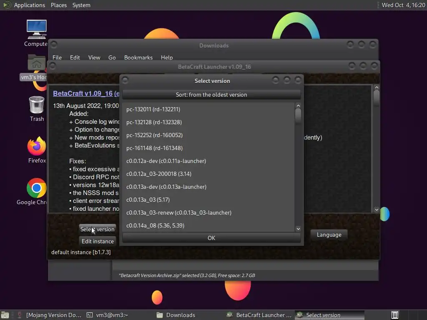427x320 pixels.
Task: Click changelog panel scroll down arrow
Action: point(377,210)
